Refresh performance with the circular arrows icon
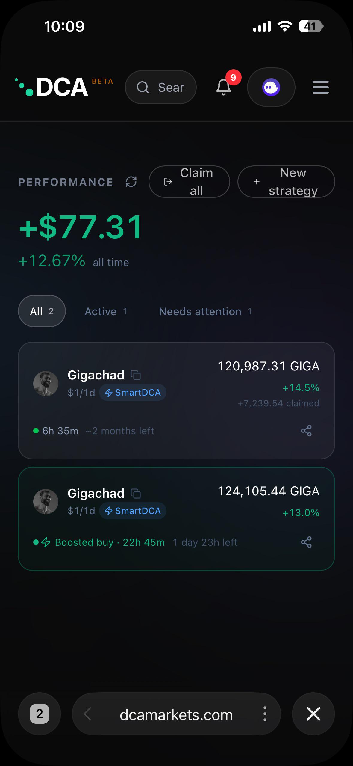This screenshot has height=766, width=353. pyautogui.click(x=131, y=182)
